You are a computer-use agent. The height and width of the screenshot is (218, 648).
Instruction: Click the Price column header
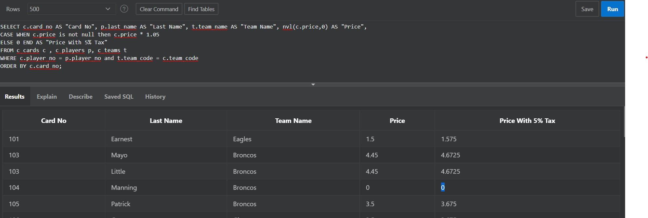[x=397, y=121]
